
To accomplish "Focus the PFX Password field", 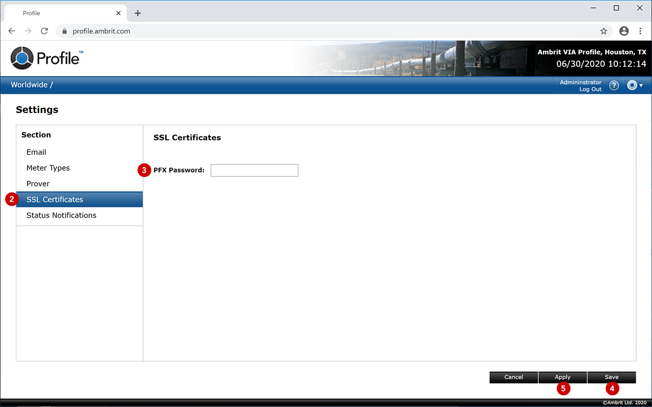I will tap(254, 170).
